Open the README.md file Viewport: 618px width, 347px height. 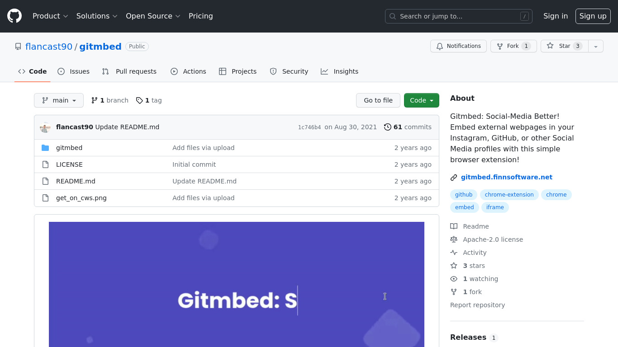pos(76,181)
